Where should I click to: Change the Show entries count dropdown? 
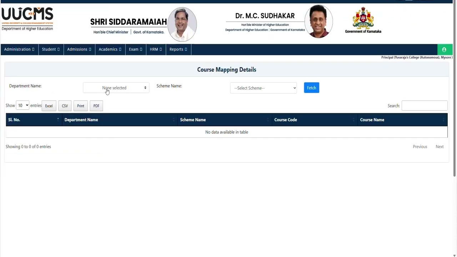coord(22,106)
